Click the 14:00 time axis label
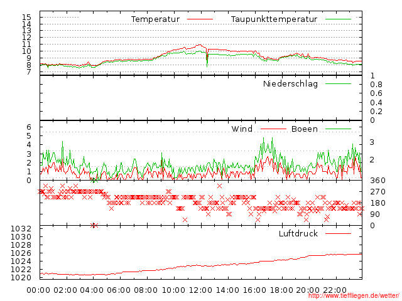The image size is (402, 301). point(227,290)
